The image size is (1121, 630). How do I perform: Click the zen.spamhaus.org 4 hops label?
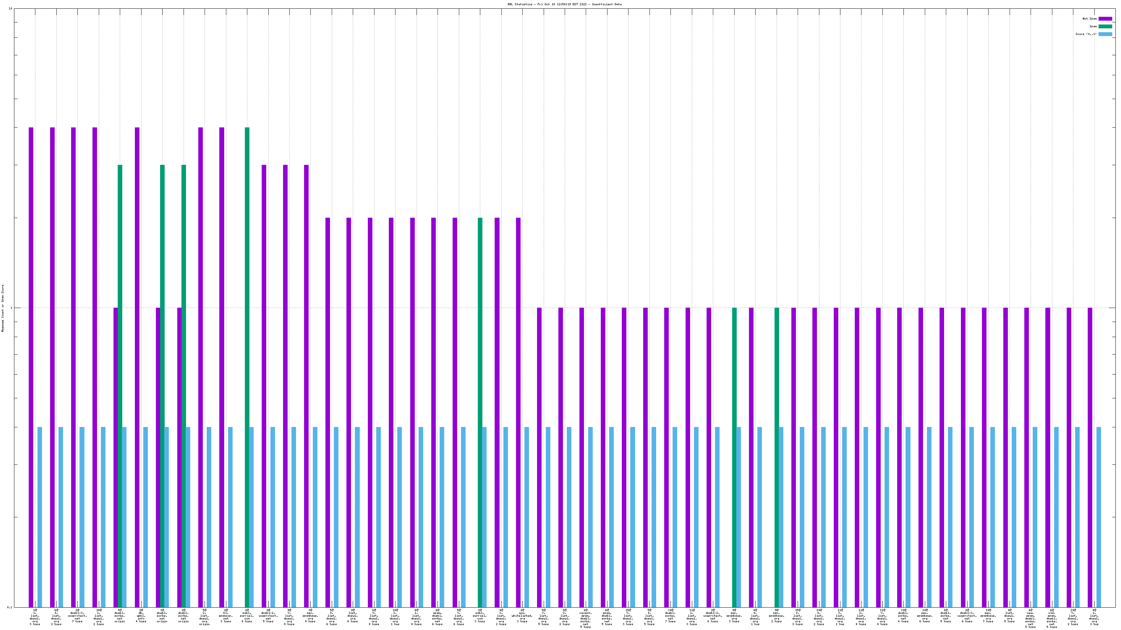tap(310, 616)
